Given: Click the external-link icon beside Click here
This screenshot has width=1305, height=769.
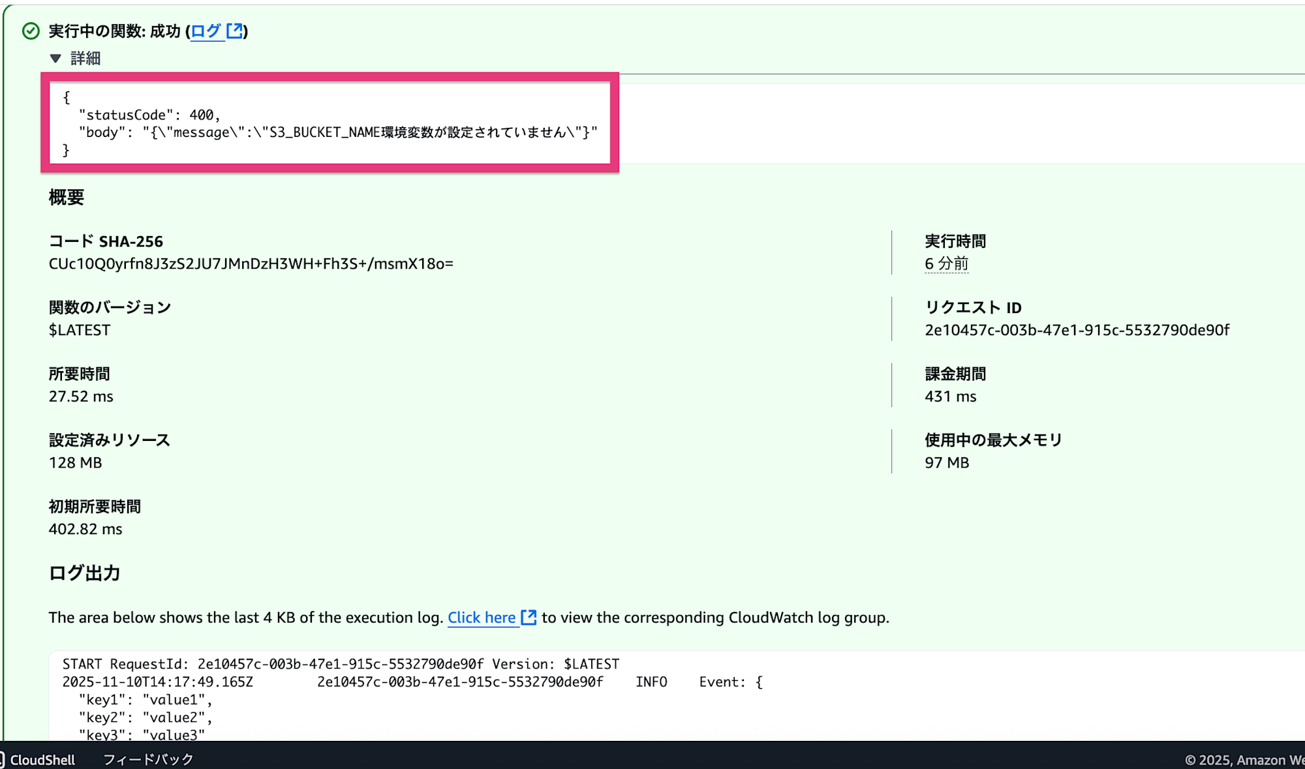Looking at the screenshot, I should (528, 617).
